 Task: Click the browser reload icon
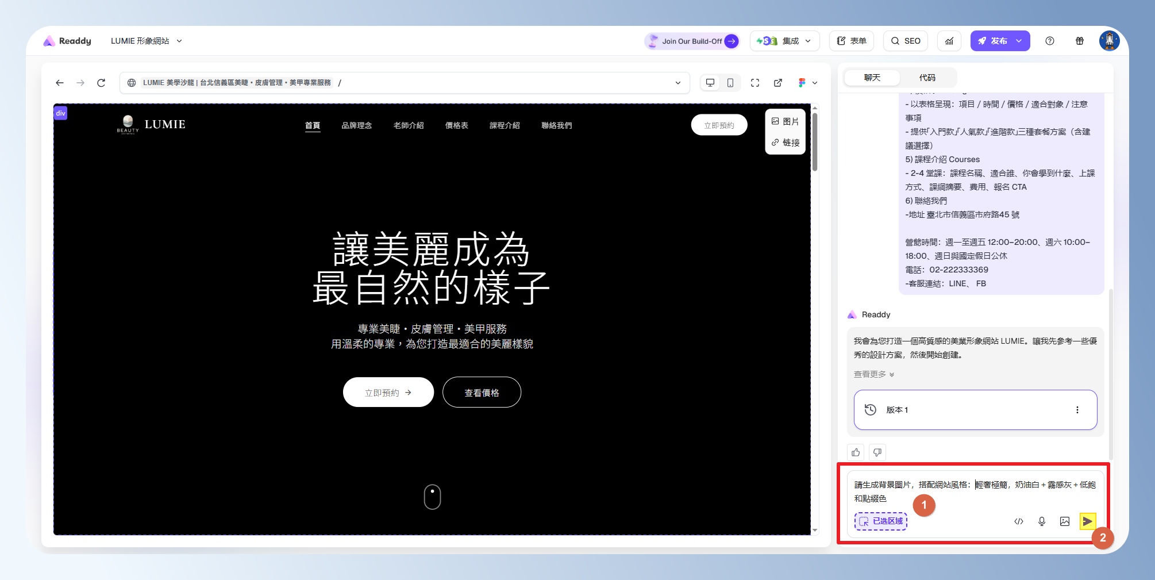[101, 83]
